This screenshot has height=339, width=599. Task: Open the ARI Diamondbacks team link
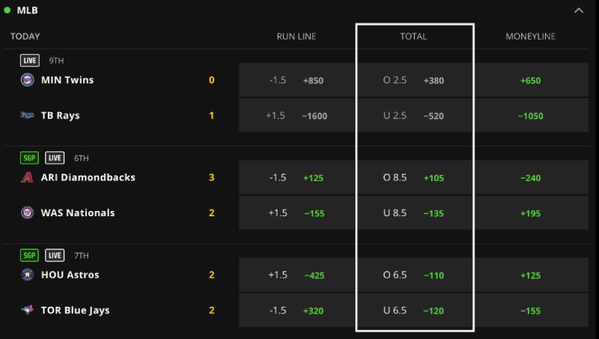click(88, 177)
